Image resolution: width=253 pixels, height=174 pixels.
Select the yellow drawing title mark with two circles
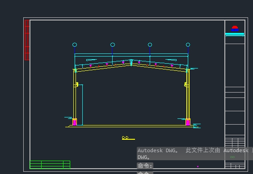click(128, 138)
